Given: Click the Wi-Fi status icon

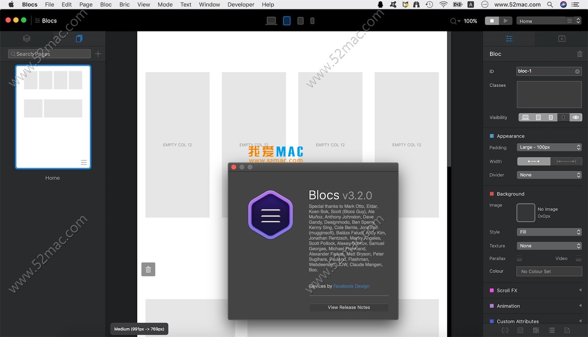Looking at the screenshot, I should point(443,4).
